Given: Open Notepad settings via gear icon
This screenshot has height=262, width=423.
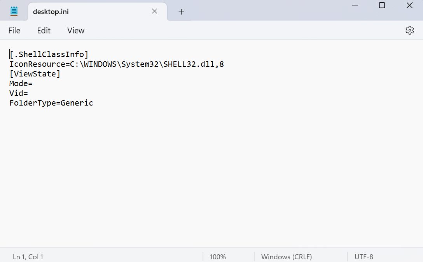Looking at the screenshot, I should coord(410,30).
